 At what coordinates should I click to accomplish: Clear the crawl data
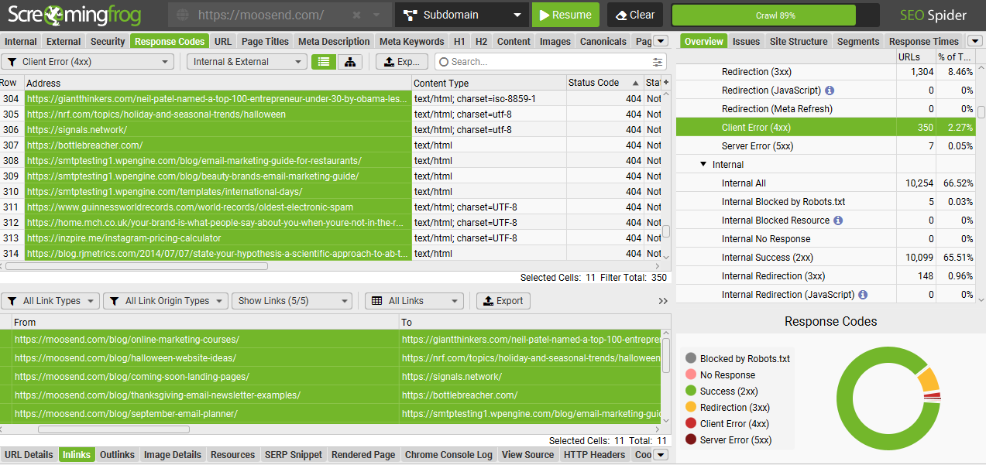(x=635, y=15)
